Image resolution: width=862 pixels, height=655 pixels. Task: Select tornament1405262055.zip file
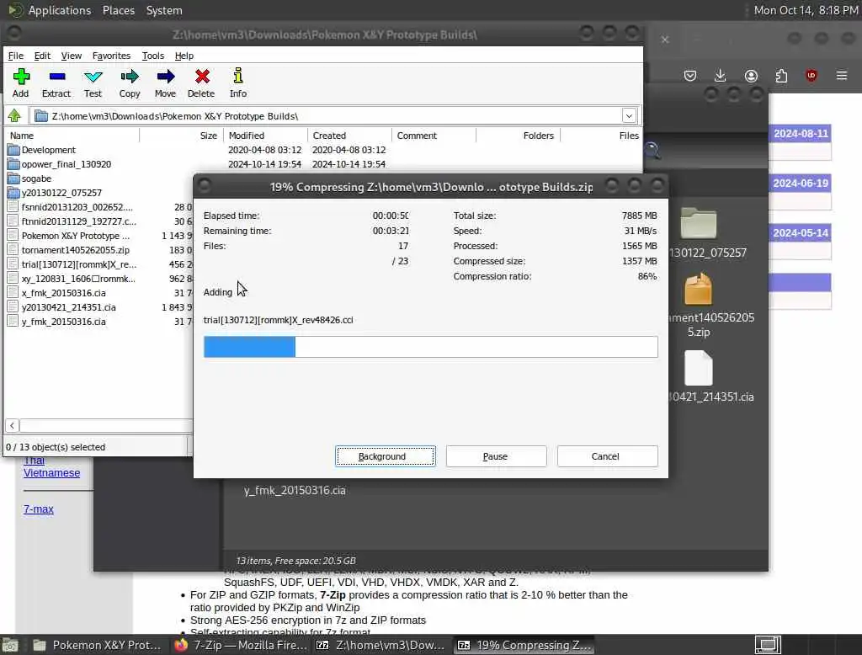[75, 250]
